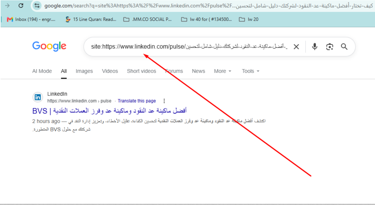Click the Google logo
Image resolution: width=375 pixels, height=205 pixels.
tap(49, 46)
